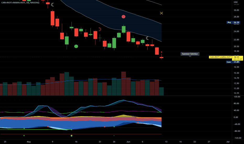Click the 0.00 indicator axis label
The image size is (244, 144).
[236, 117]
